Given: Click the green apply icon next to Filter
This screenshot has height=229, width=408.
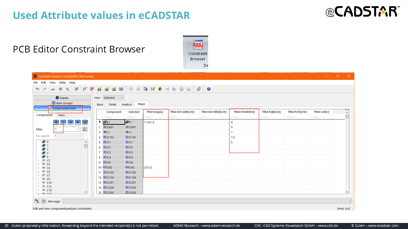Looking at the screenshot, I should click(x=84, y=129).
